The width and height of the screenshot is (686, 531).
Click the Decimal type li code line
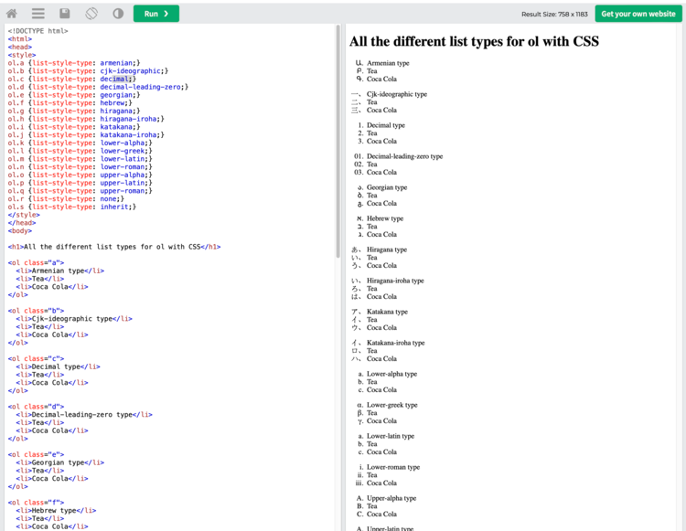coord(58,366)
